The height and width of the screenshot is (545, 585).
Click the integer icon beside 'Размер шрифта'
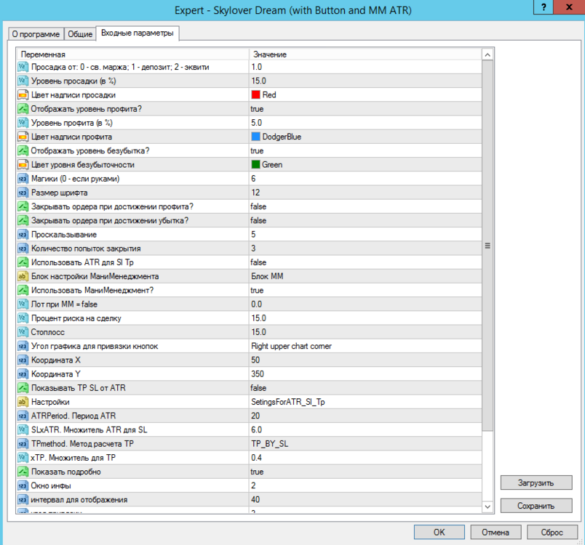(x=23, y=193)
